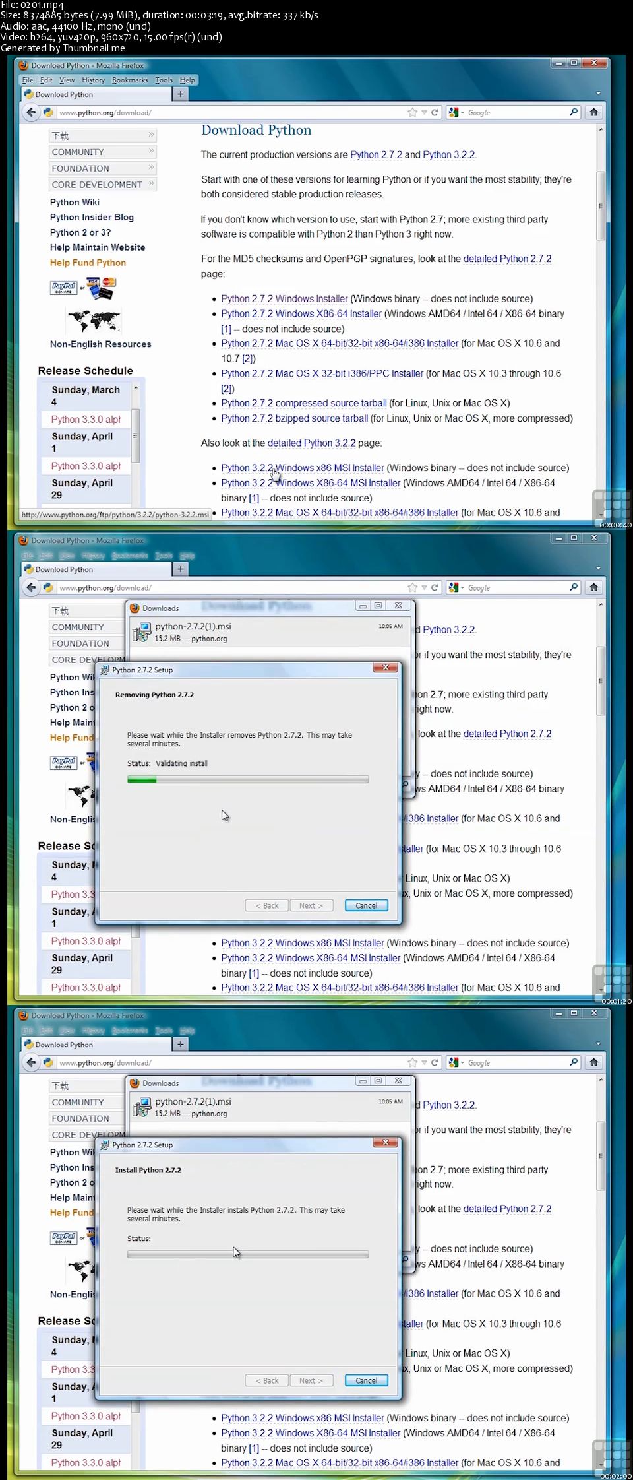
Task: Click setup icon in Removing Python dialog titlebar
Action: tap(105, 670)
